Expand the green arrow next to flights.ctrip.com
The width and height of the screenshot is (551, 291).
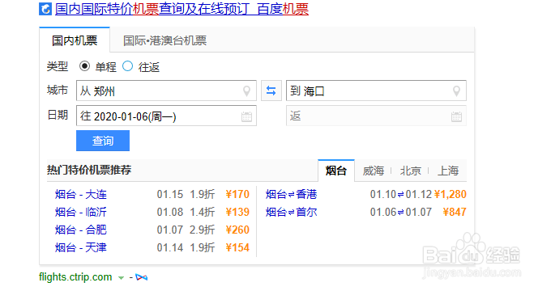[x=121, y=278]
